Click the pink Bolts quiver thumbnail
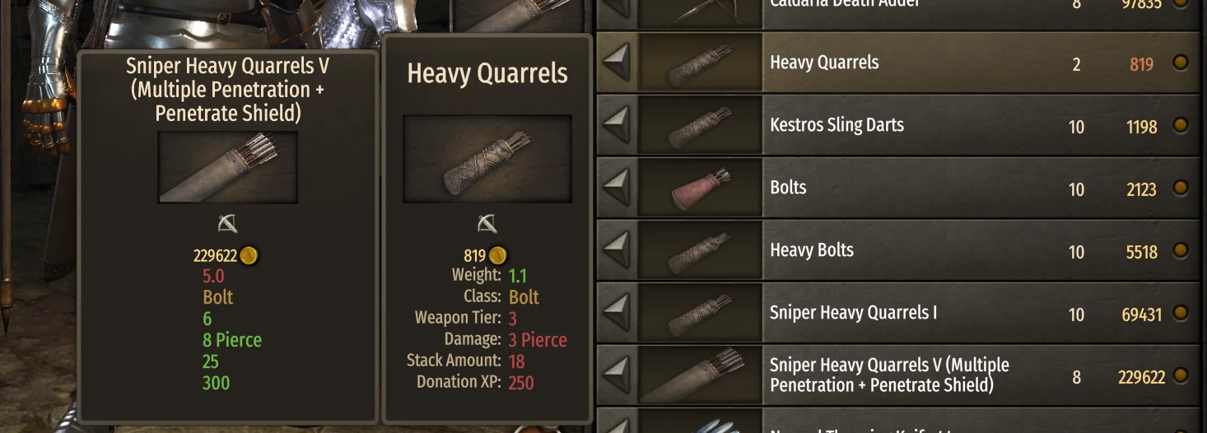The height and width of the screenshot is (433, 1207). [701, 188]
